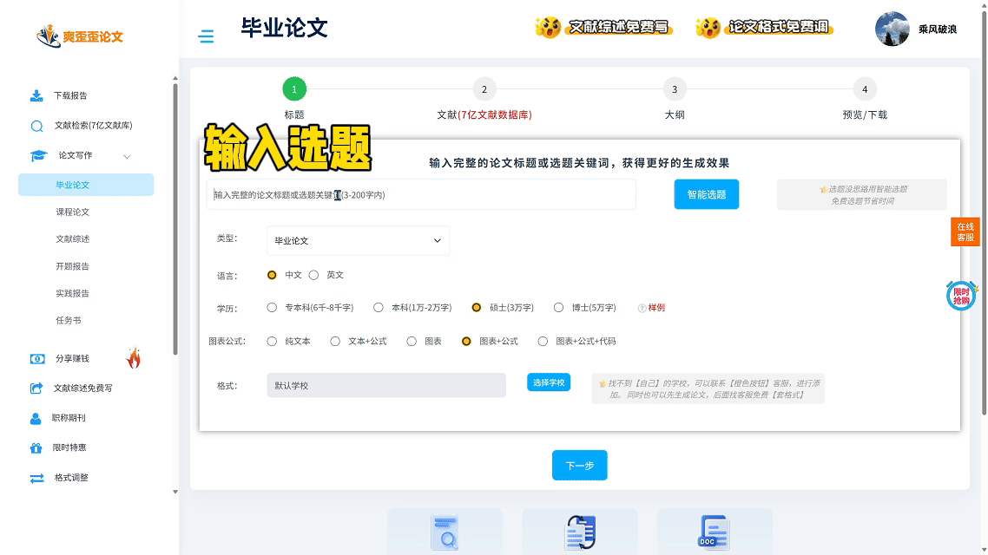This screenshot has height=555, width=988.
Task: Click the 限时抢购 alarm clock icon
Action: click(961, 296)
